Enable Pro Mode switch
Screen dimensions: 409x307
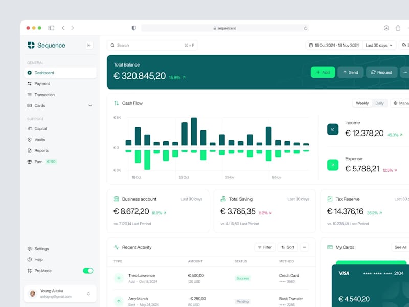pos(87,270)
